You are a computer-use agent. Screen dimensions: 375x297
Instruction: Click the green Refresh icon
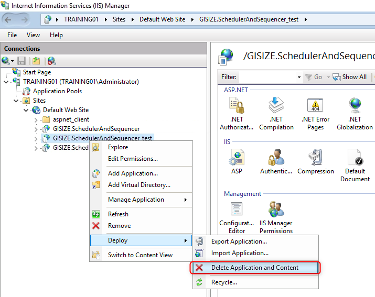pyautogui.click(x=96, y=214)
